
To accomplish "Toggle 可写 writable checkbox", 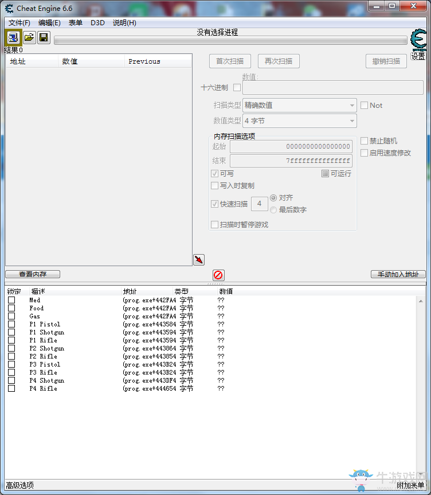I will coord(214,173).
